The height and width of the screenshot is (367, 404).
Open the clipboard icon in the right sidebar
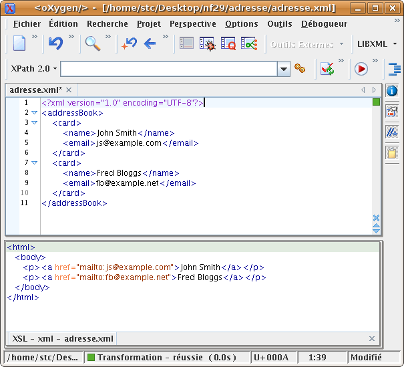(393, 153)
